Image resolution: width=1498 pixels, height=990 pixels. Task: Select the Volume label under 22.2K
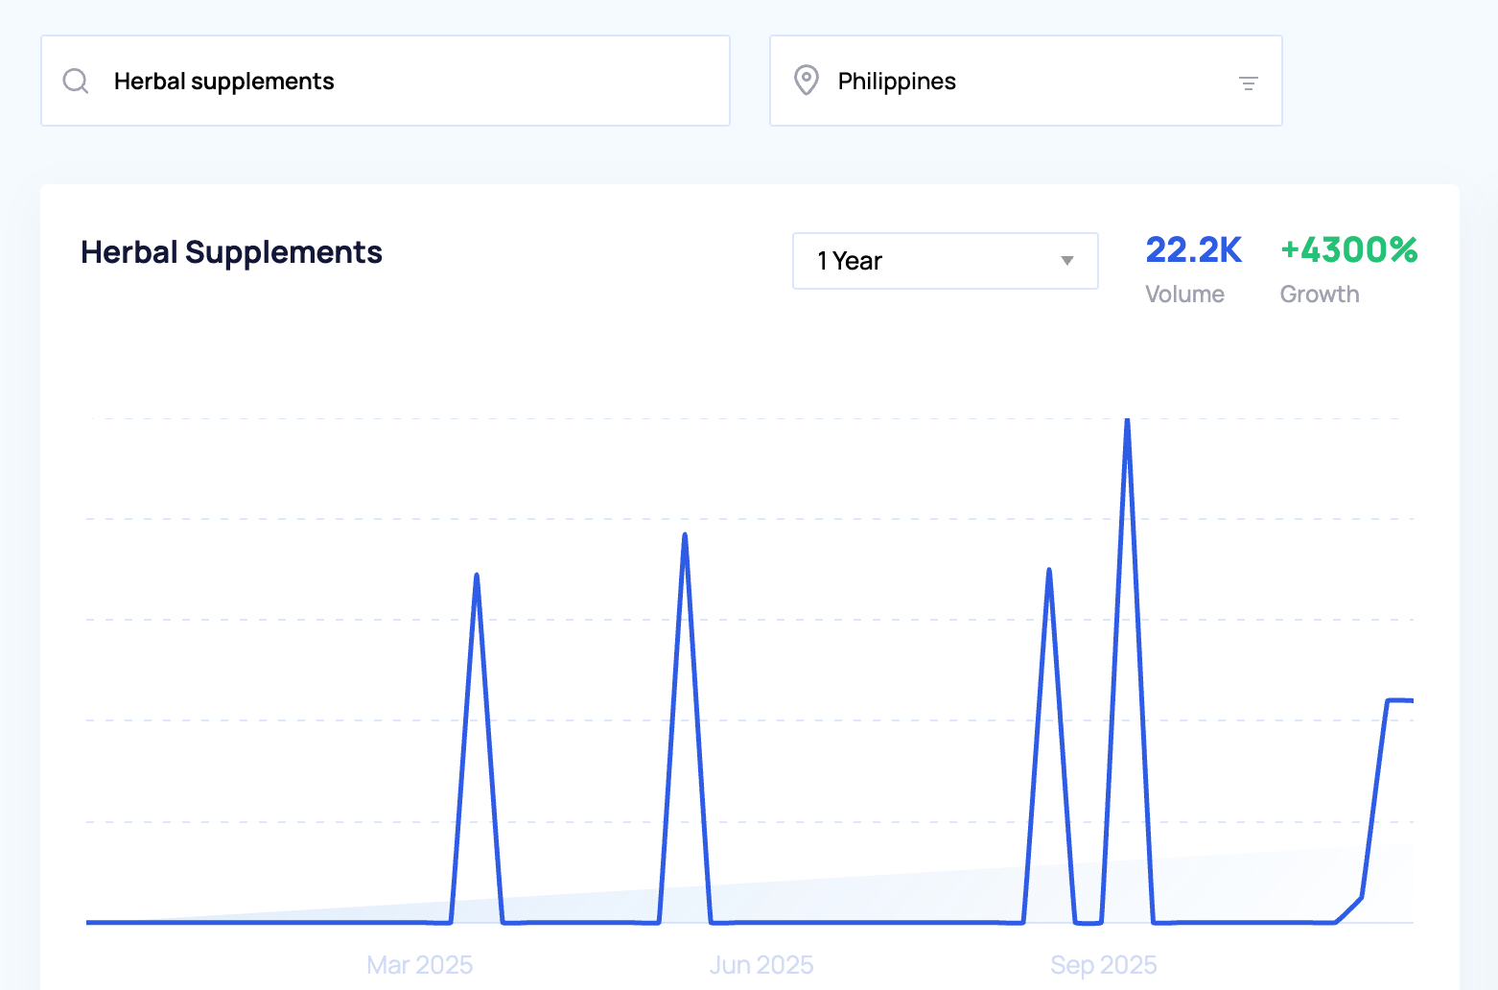[1184, 295]
